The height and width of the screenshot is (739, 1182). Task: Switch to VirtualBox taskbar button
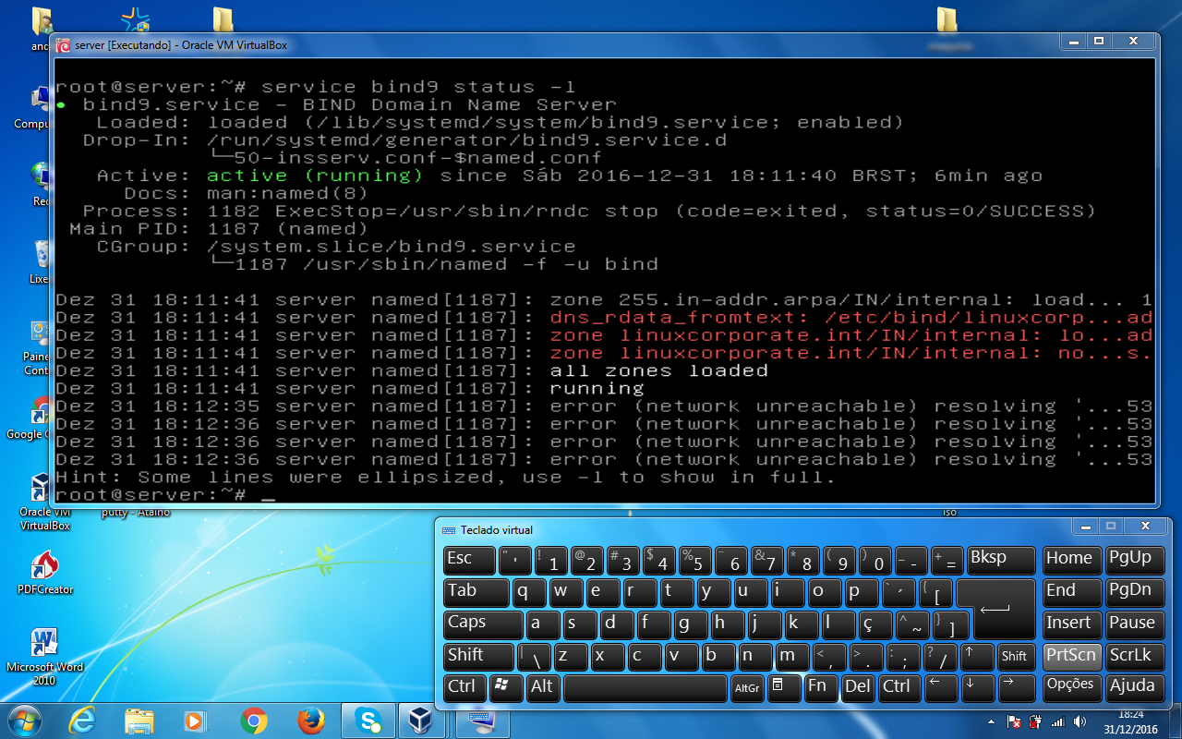(x=422, y=720)
